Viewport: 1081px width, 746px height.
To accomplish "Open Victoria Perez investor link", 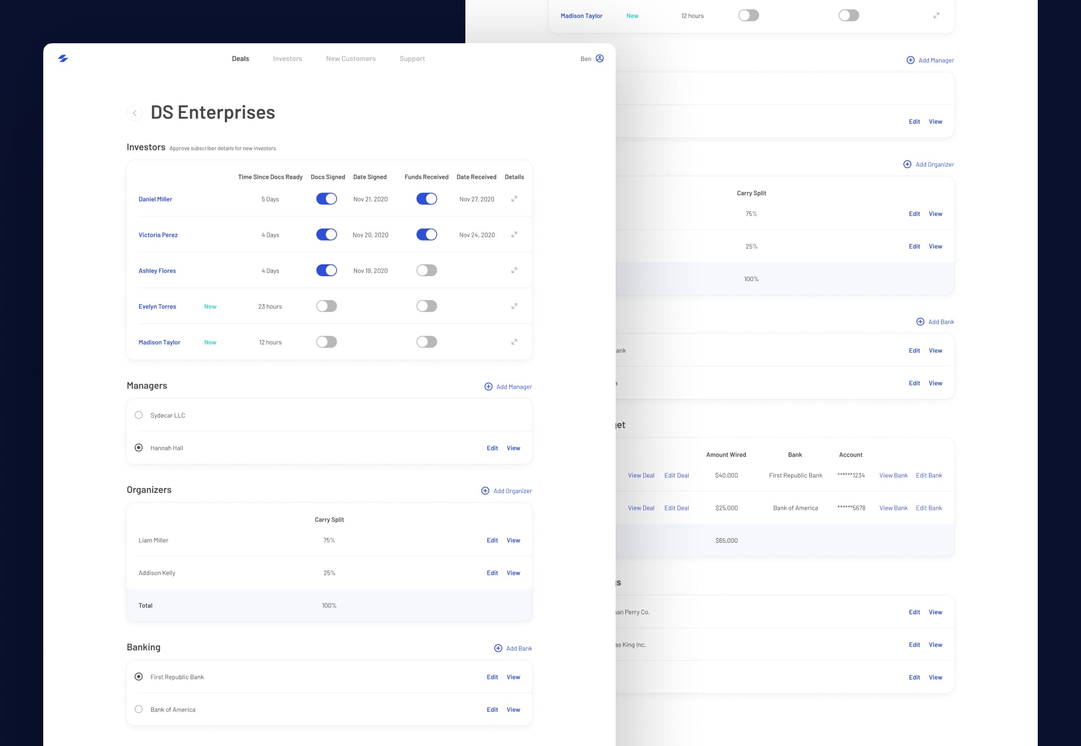I will [x=158, y=235].
